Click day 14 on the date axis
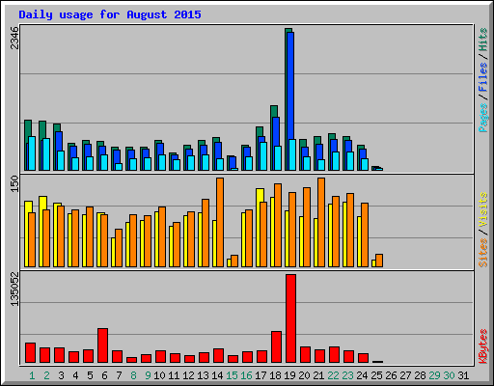This screenshot has height=386, width=494. [217, 375]
